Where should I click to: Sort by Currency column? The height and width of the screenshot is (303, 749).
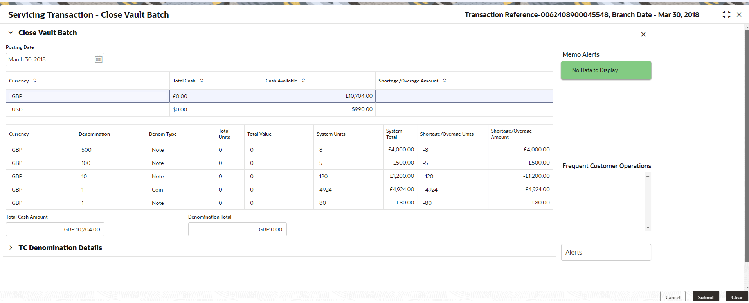coord(35,81)
